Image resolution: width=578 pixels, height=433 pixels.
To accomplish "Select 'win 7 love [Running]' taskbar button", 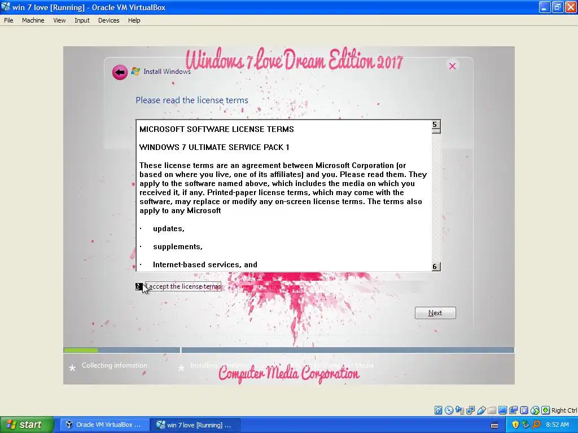I will pos(196,425).
